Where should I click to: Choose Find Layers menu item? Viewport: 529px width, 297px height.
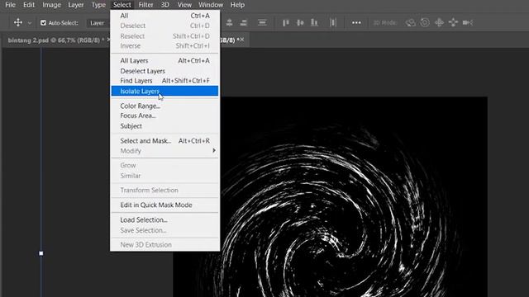point(164,81)
